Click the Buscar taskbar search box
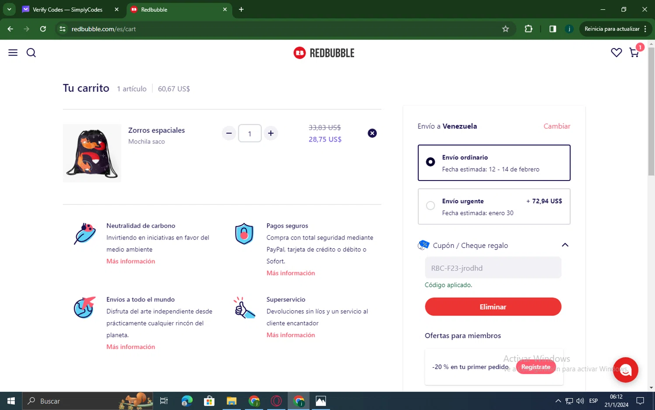 coord(87,401)
